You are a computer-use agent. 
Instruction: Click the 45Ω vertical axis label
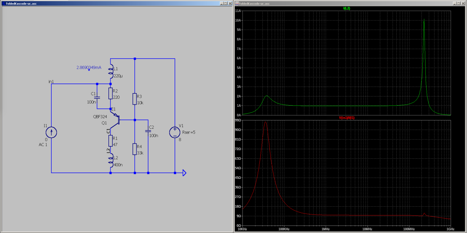coord(238,178)
